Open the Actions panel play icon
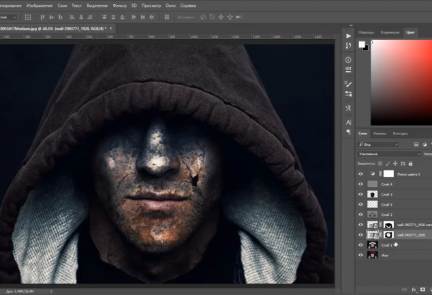432x295 pixels. [x=348, y=36]
